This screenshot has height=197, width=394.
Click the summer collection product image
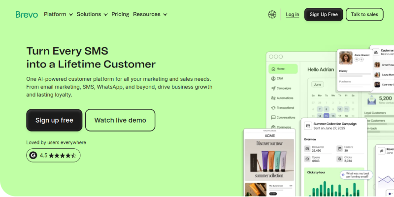(269, 160)
